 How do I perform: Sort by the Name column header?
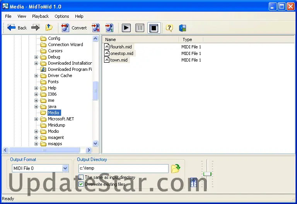click(141, 39)
